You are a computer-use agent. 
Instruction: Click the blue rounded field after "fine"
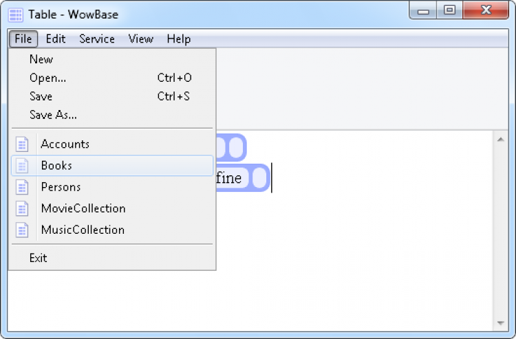tap(258, 178)
